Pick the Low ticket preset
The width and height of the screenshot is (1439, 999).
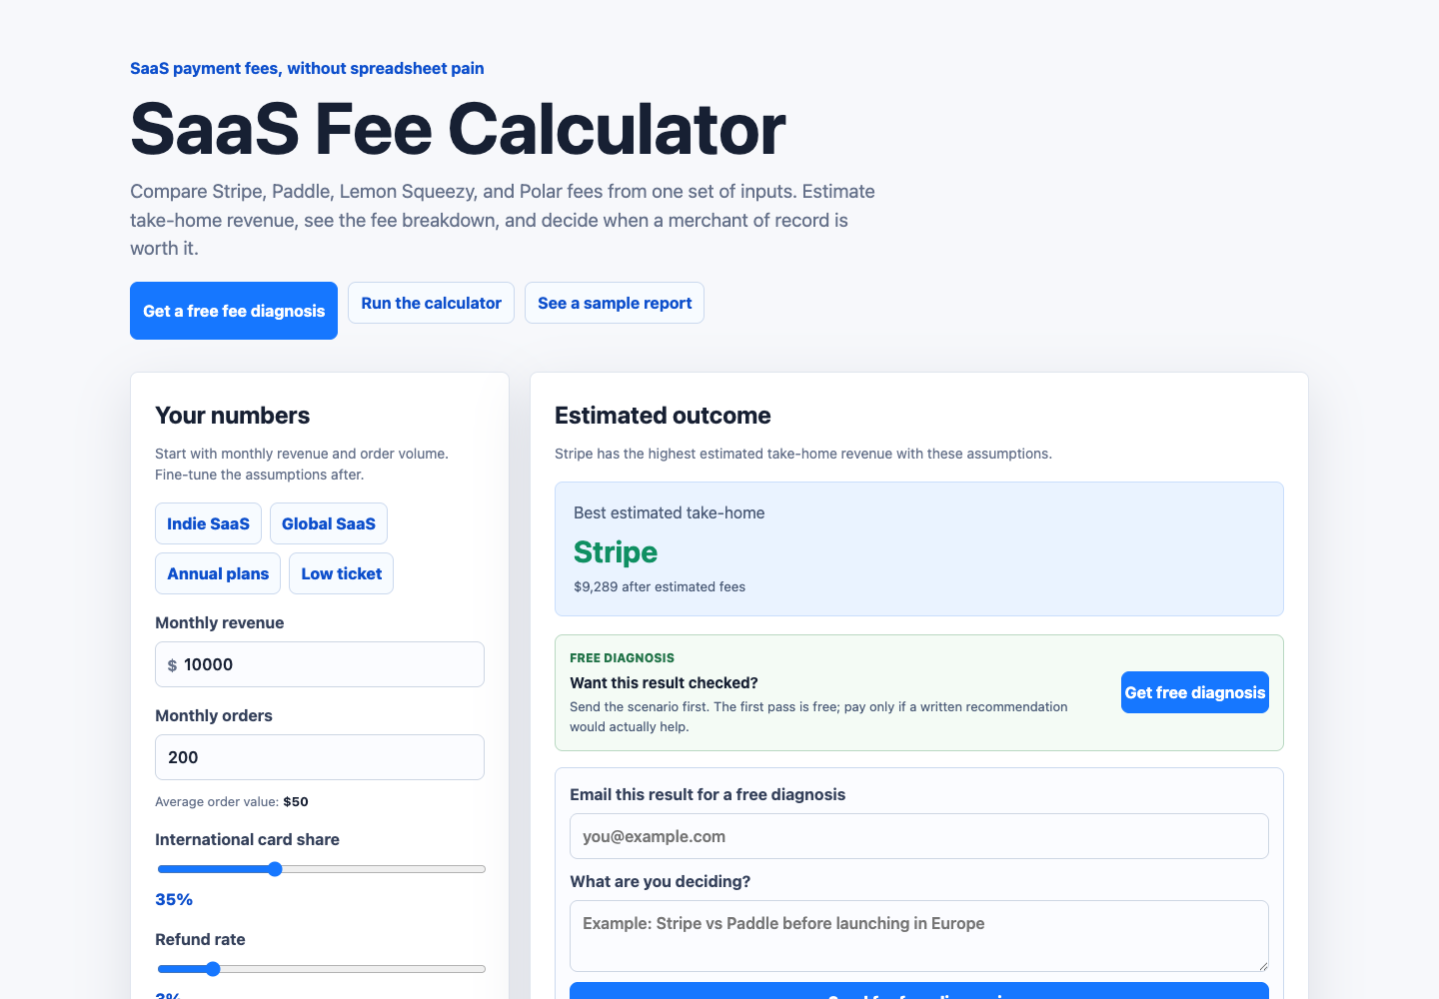click(341, 573)
